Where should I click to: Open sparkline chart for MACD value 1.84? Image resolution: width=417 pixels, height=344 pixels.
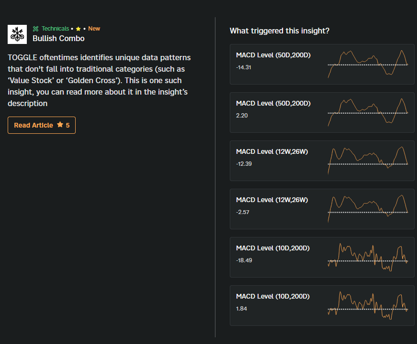(368, 305)
